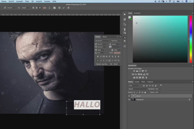This screenshot has height=129, width=194.
Task: Open warped text options in options bar
Action: pos(49,8)
